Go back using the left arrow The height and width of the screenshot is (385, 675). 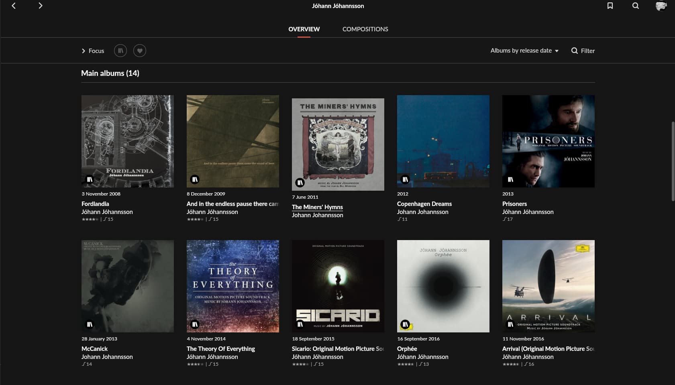tap(14, 6)
